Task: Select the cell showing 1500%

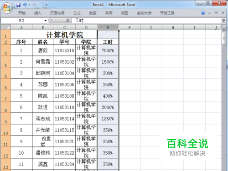Action: pyautogui.click(x=108, y=62)
